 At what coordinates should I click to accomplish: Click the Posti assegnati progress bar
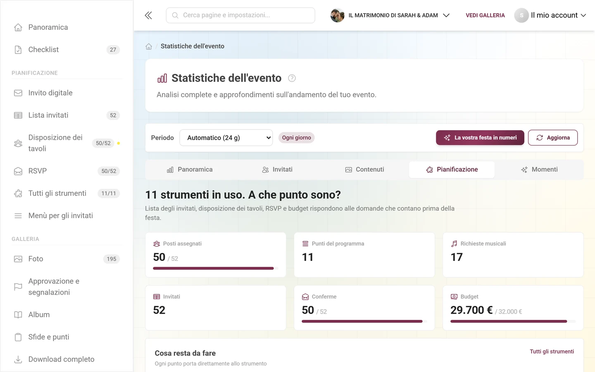coord(216,268)
